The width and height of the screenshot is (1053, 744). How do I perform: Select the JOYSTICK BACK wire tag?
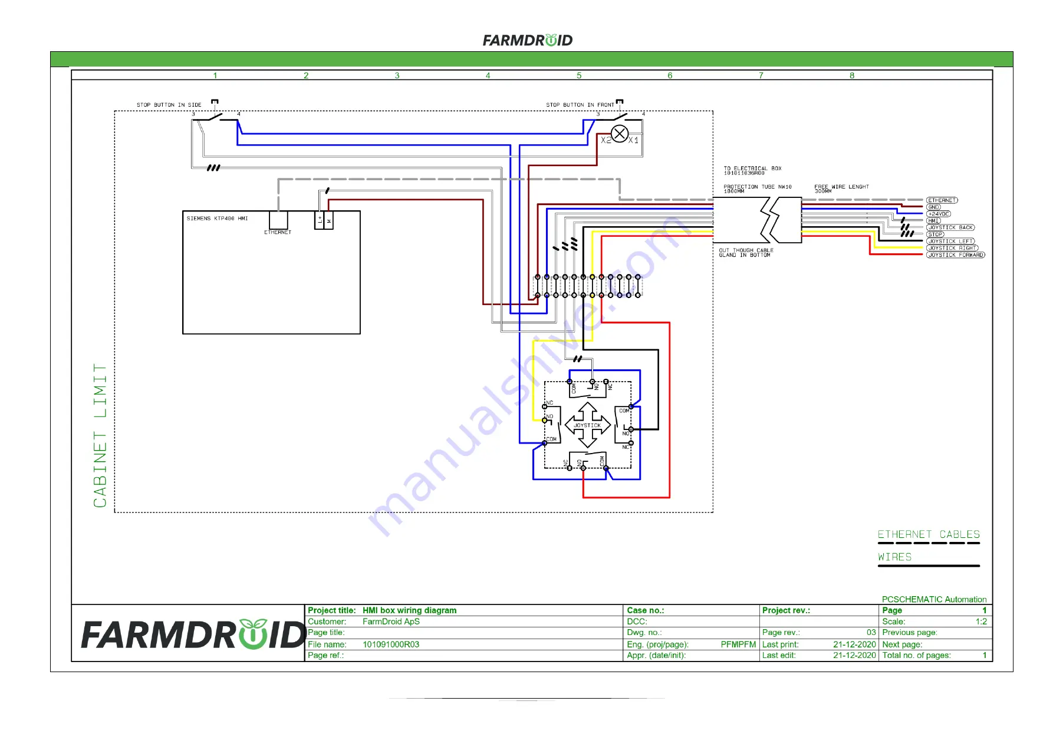coord(950,227)
